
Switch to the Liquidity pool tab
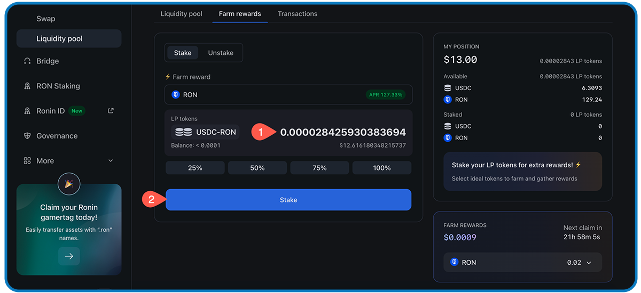[x=181, y=14]
